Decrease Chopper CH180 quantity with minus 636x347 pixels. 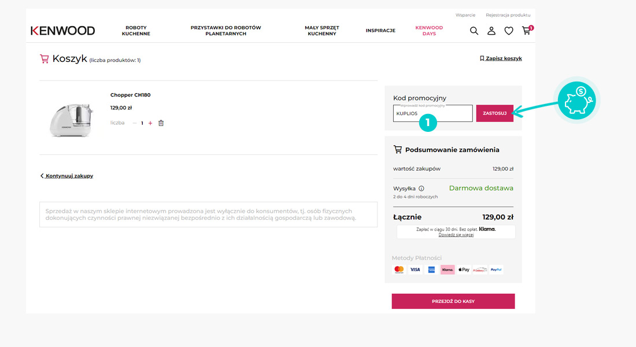coord(135,123)
